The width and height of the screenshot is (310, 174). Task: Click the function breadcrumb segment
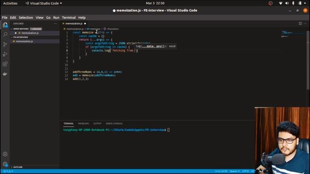(113, 29)
